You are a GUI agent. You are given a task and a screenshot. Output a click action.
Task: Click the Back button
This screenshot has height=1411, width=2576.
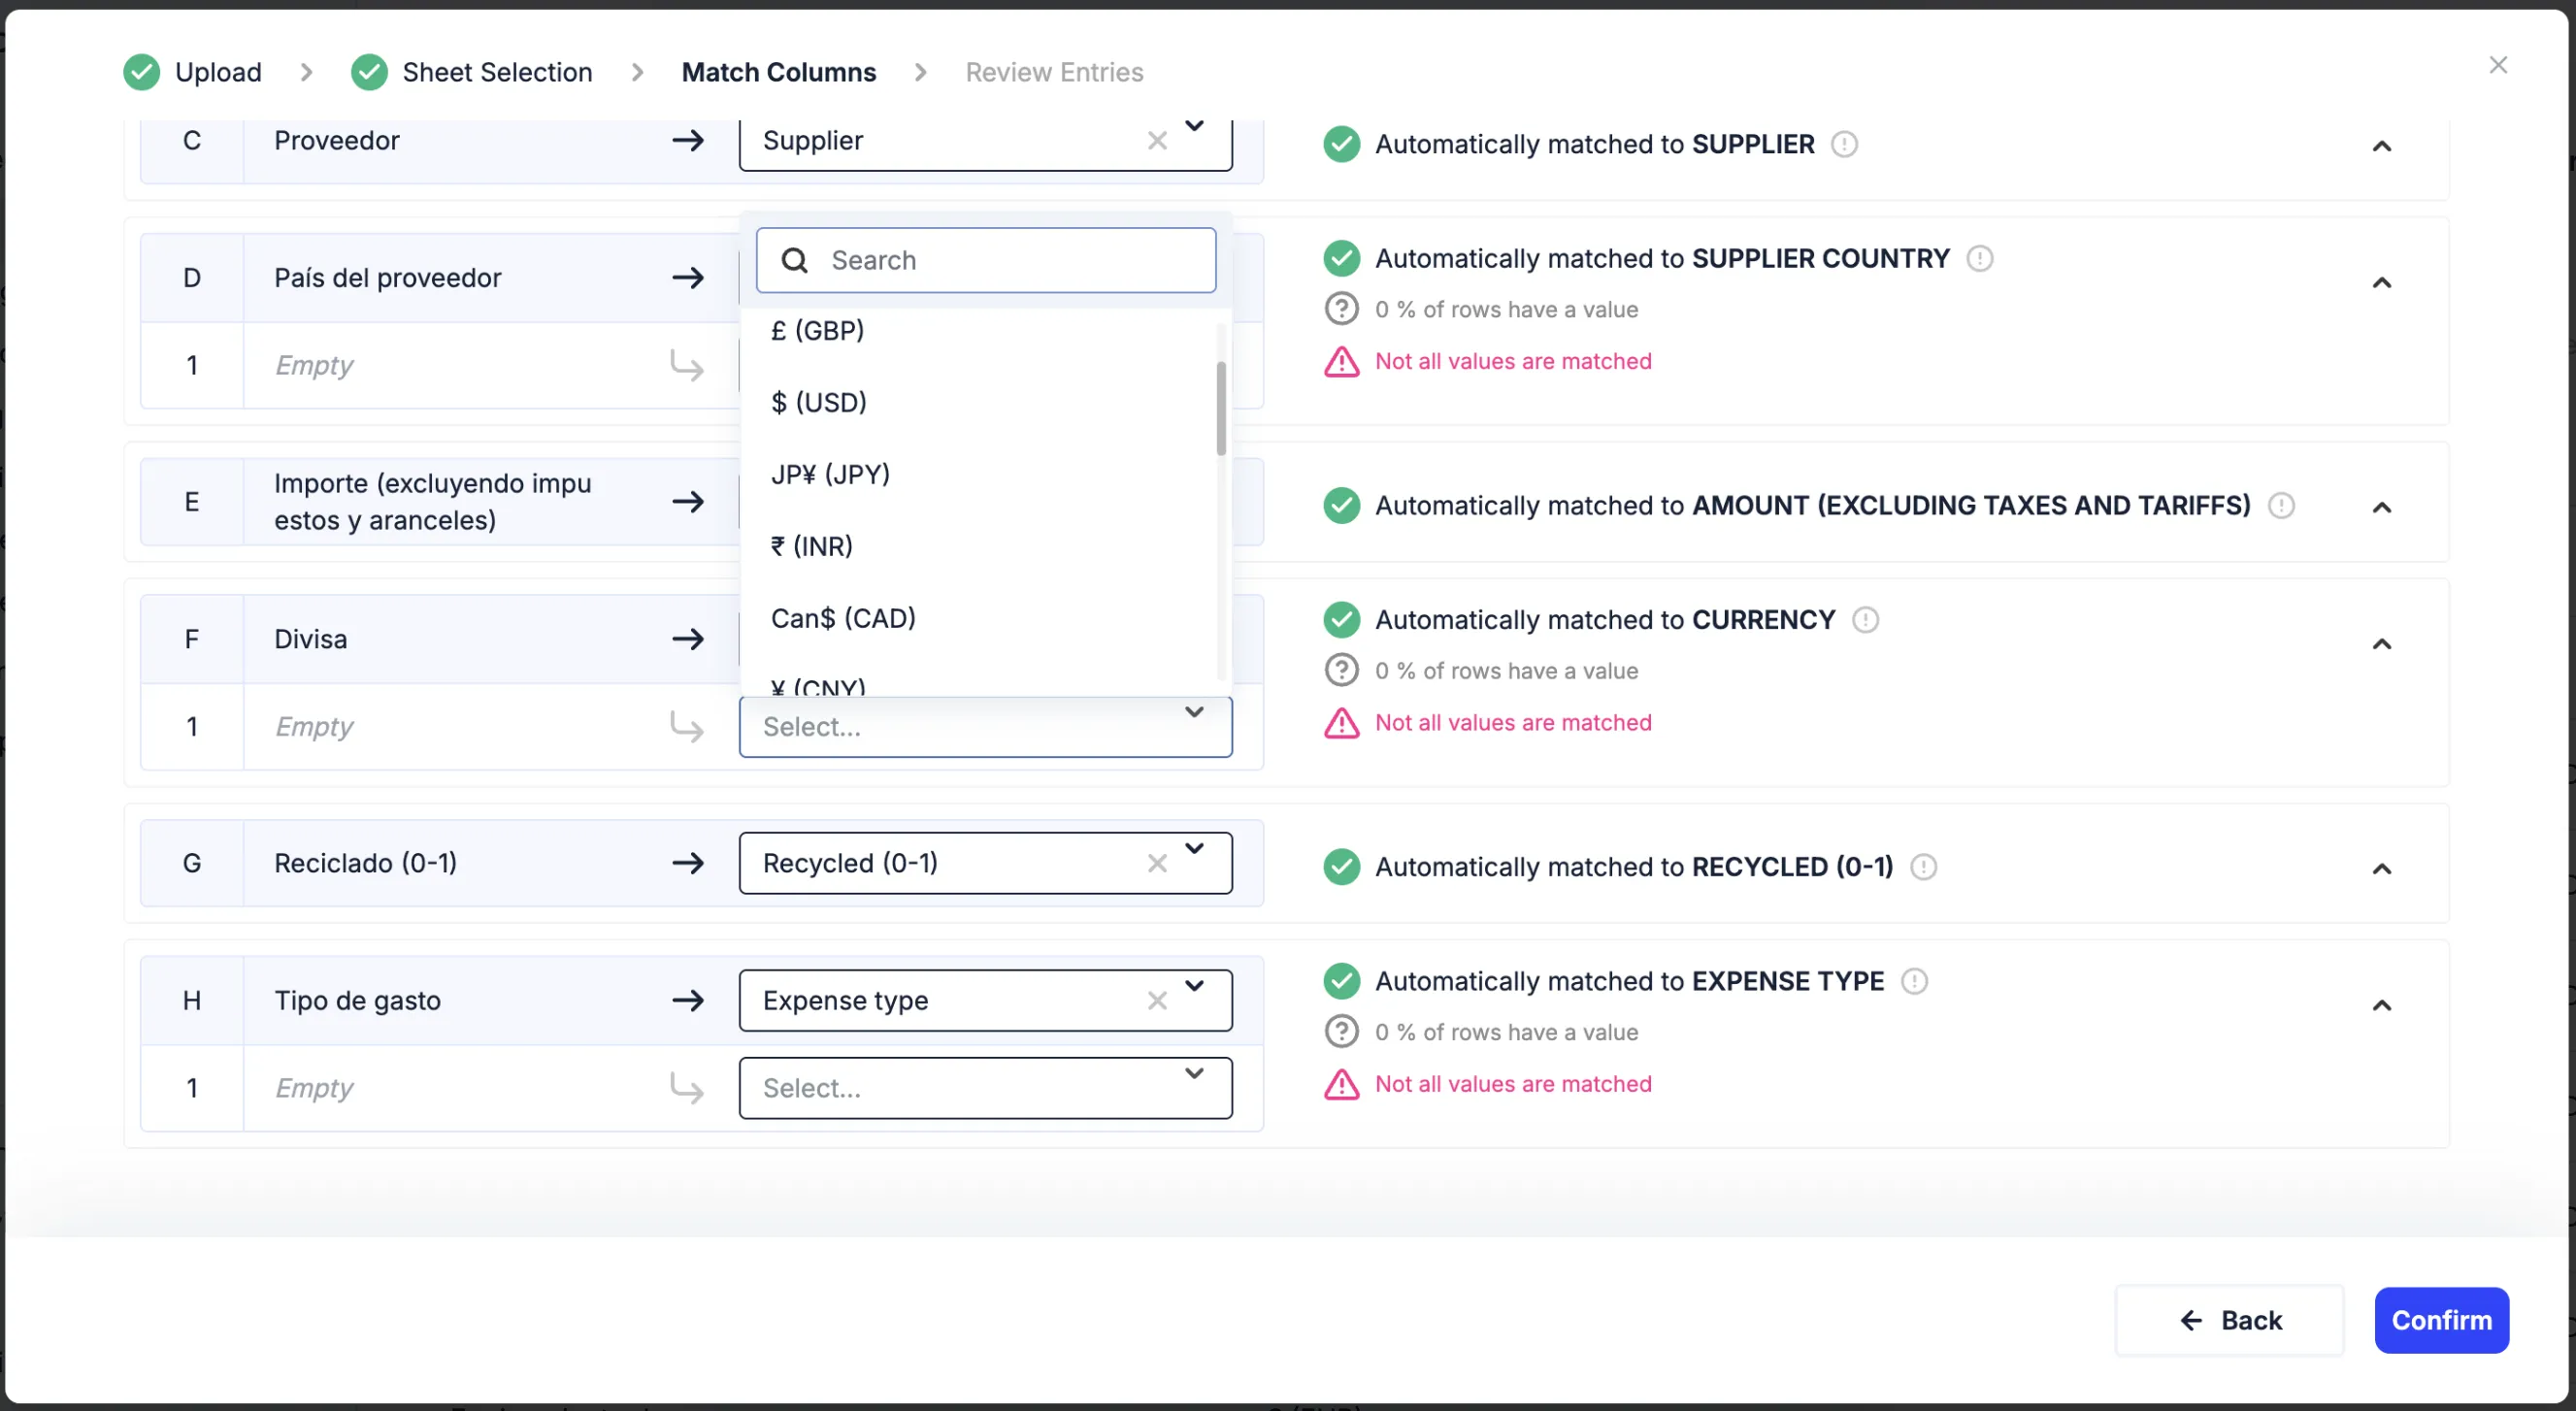(2229, 1320)
